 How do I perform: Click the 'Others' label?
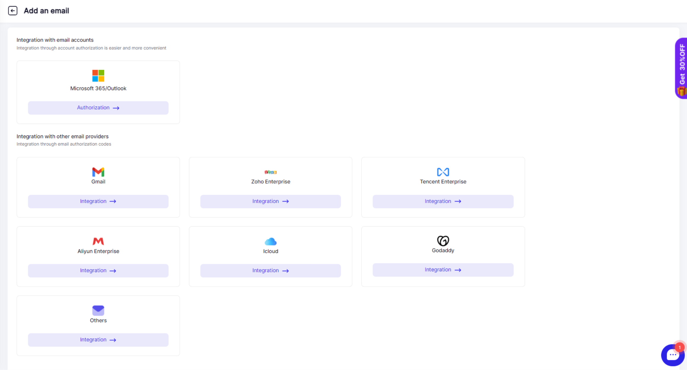(x=98, y=320)
